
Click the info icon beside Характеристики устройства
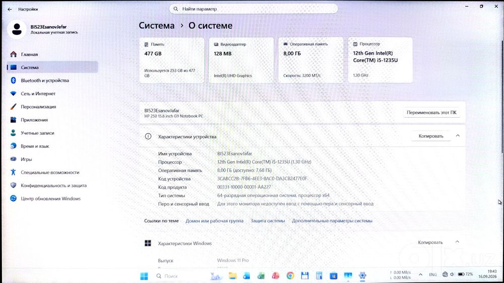(x=148, y=137)
